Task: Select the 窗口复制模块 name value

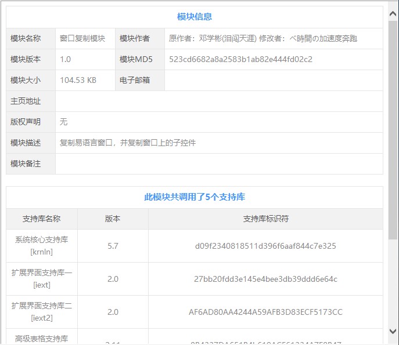Action: pos(82,39)
